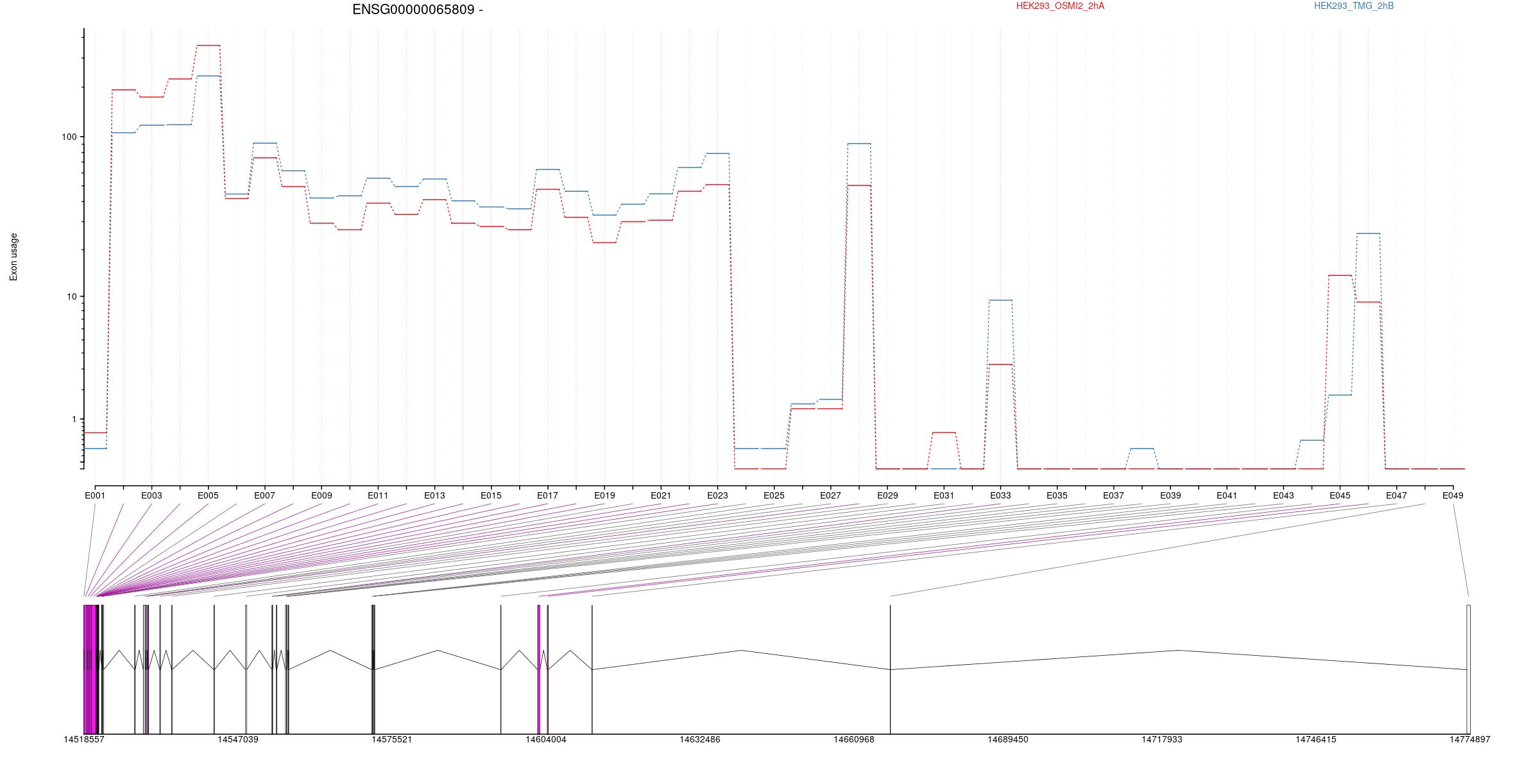Click exon label E041
The width and height of the screenshot is (1540, 770).
(x=1227, y=495)
